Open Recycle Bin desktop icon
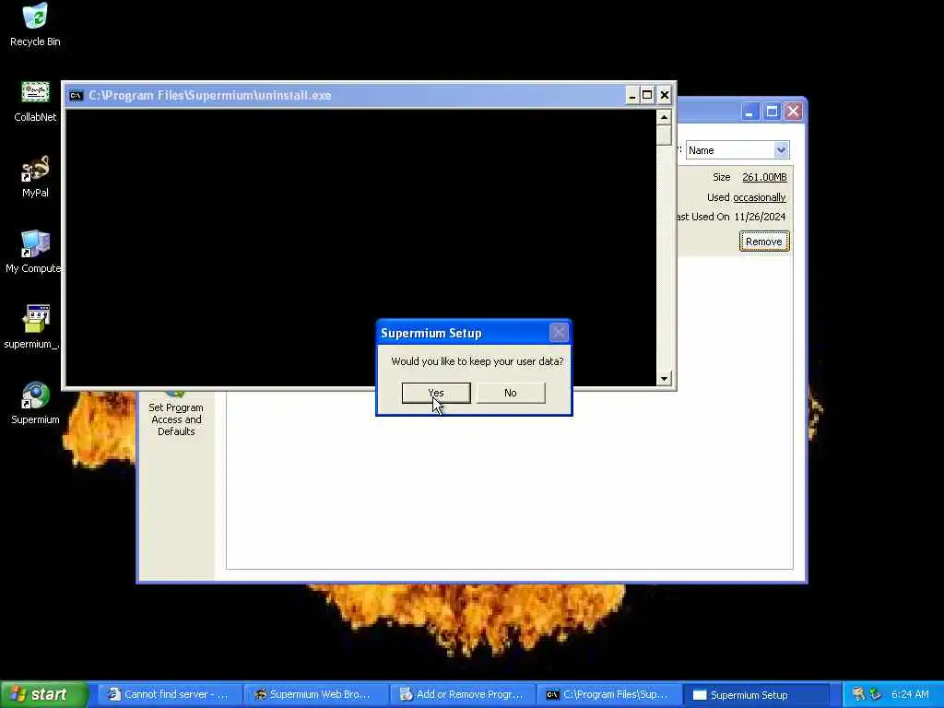This screenshot has width=944, height=708. [35, 25]
